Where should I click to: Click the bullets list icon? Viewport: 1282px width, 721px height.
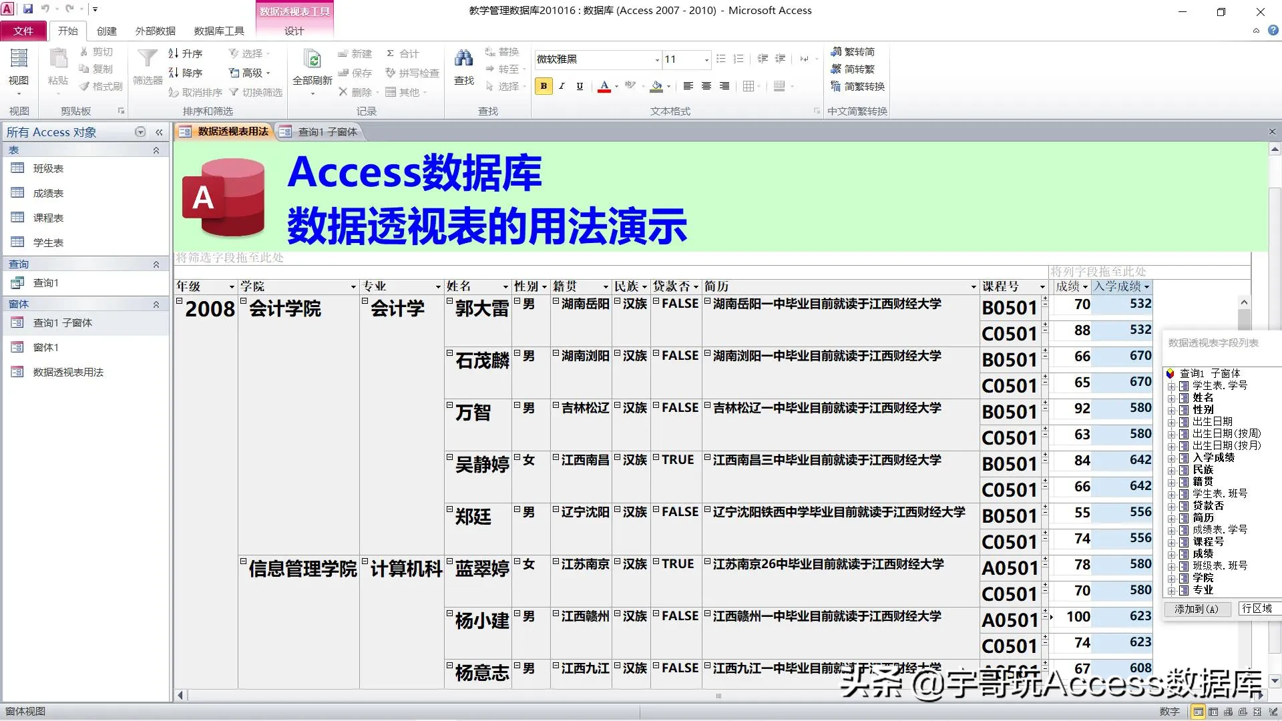coord(721,59)
